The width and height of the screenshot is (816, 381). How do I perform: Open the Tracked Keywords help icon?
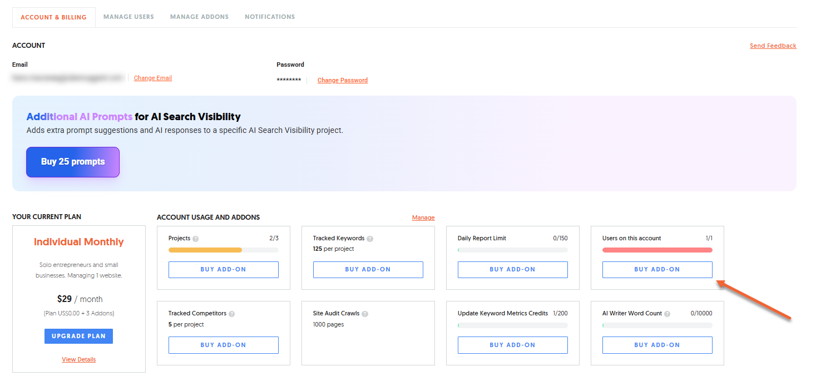(x=370, y=239)
